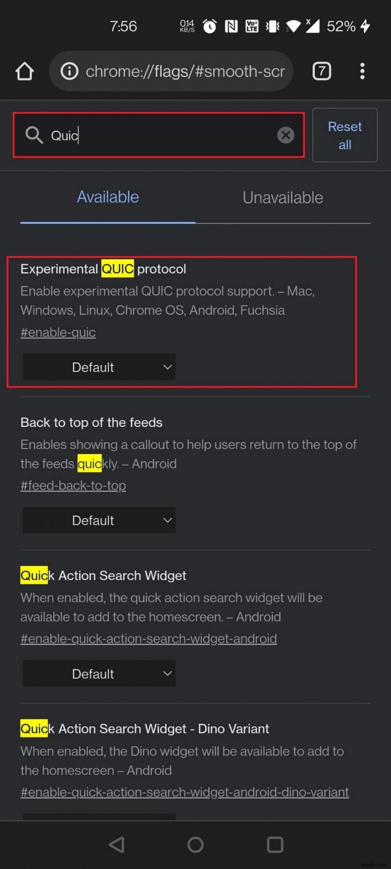Click the site info icon in address bar
The height and width of the screenshot is (869, 391).
tap(69, 71)
